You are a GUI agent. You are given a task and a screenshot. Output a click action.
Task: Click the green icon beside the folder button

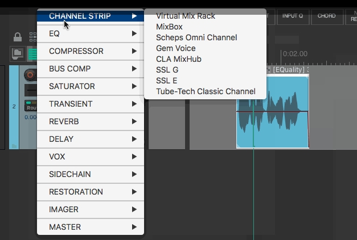tap(32, 54)
